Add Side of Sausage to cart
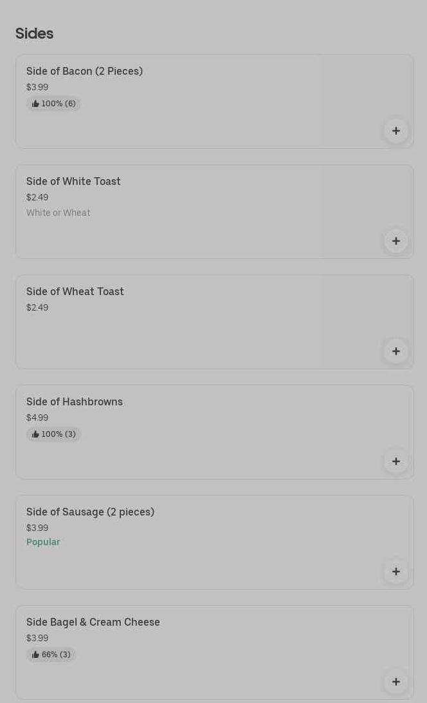Viewport: 427px width, 703px height. point(395,572)
